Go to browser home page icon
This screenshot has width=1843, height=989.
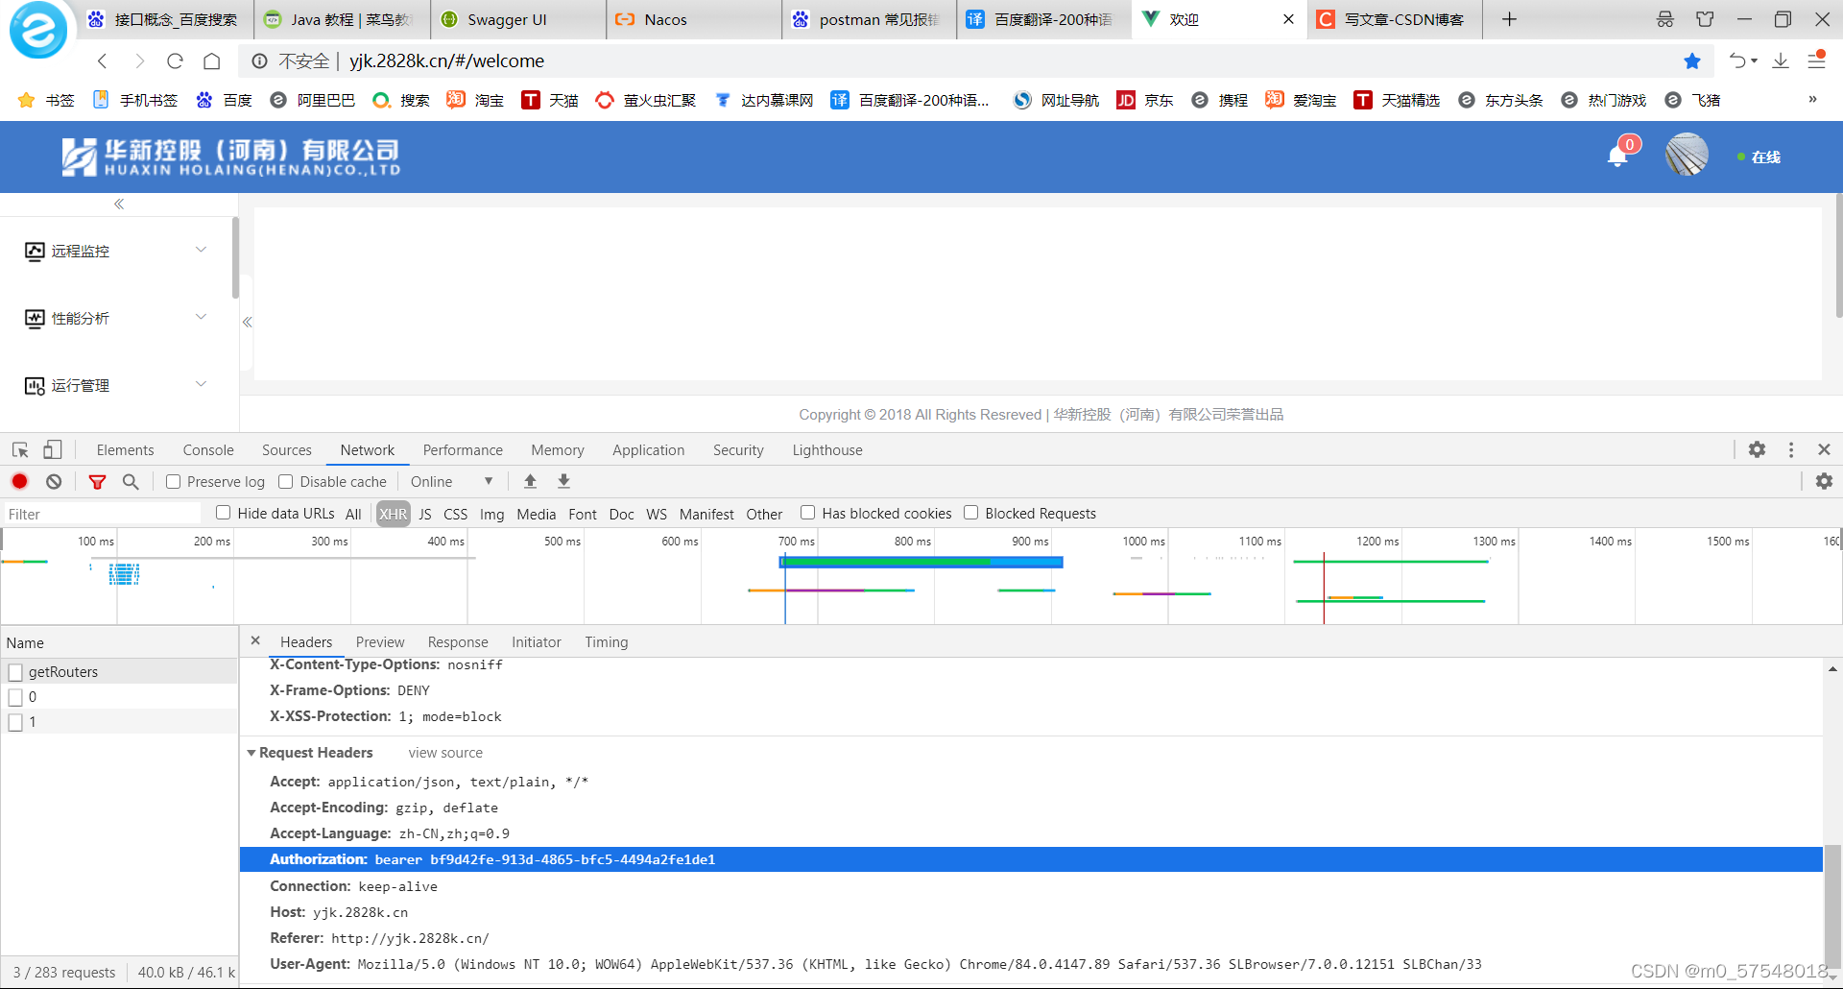coord(211,61)
